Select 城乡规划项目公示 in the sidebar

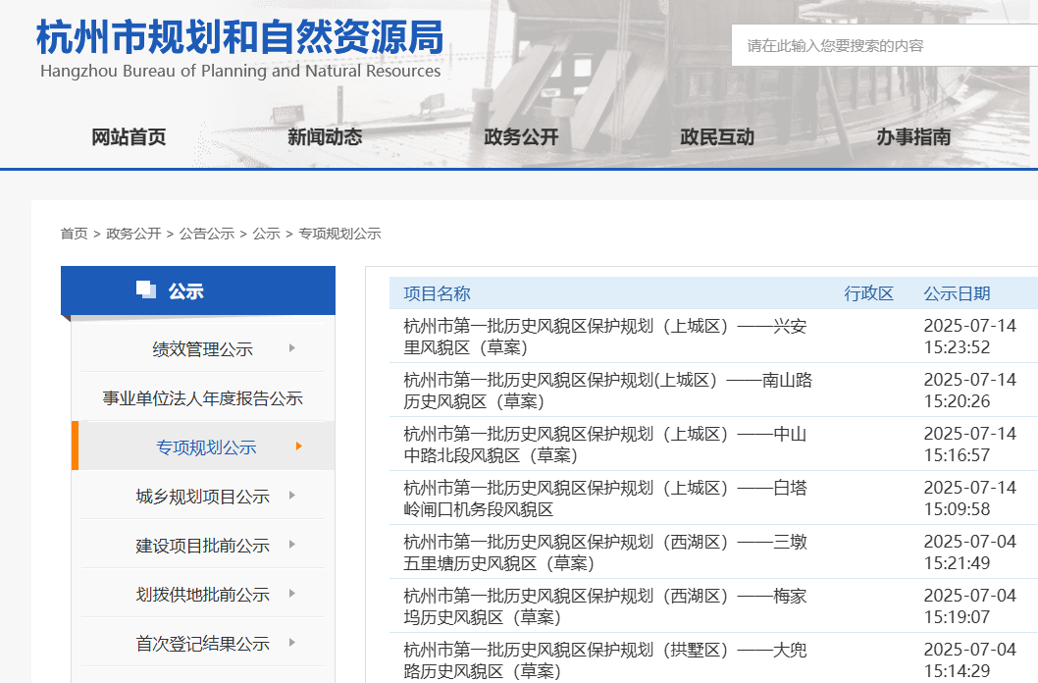(202, 496)
